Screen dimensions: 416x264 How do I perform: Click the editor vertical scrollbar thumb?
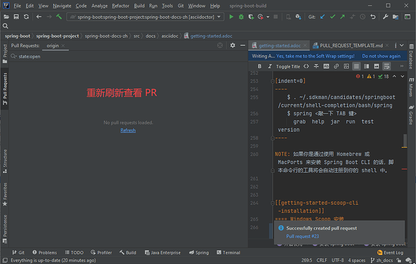pos(405,140)
